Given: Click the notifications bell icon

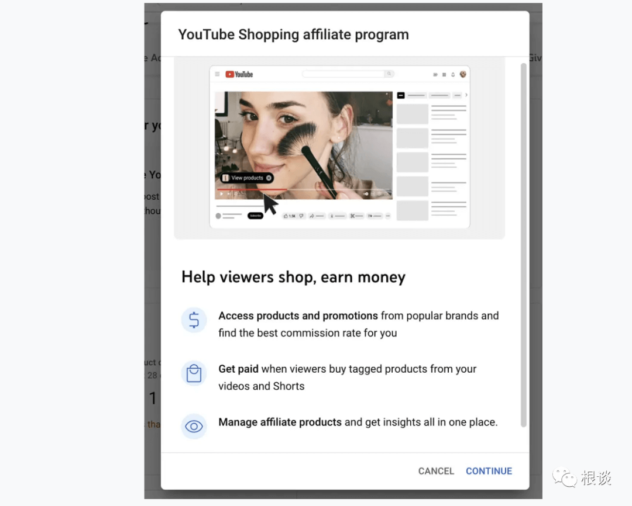Looking at the screenshot, I should 453,75.
